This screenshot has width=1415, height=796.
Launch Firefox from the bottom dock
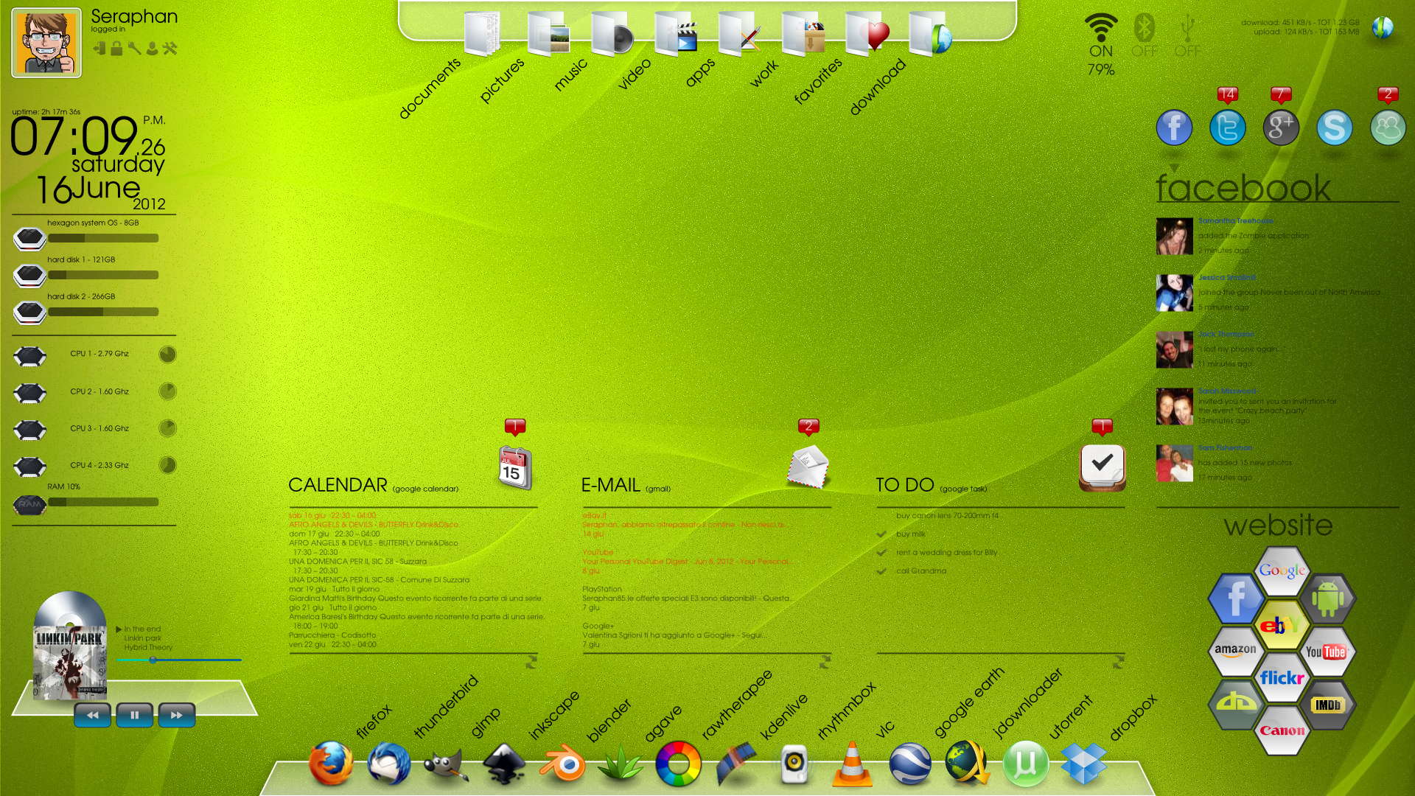331,763
